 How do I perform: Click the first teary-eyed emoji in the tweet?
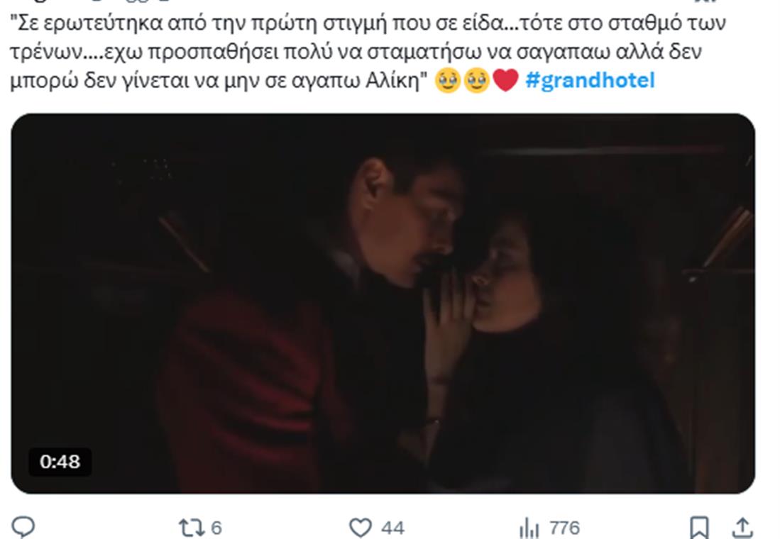448,81
